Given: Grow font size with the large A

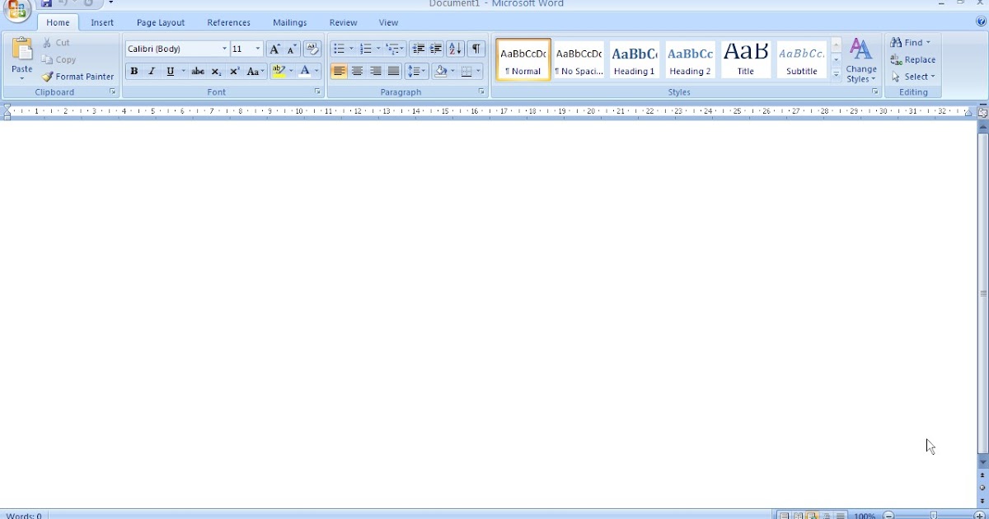Looking at the screenshot, I should 274,49.
